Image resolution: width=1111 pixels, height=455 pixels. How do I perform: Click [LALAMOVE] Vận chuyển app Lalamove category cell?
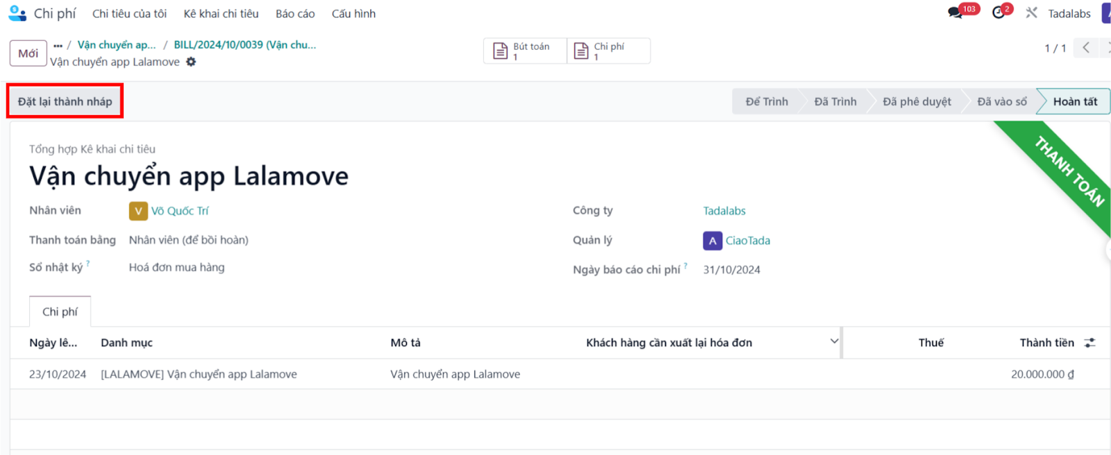(199, 374)
